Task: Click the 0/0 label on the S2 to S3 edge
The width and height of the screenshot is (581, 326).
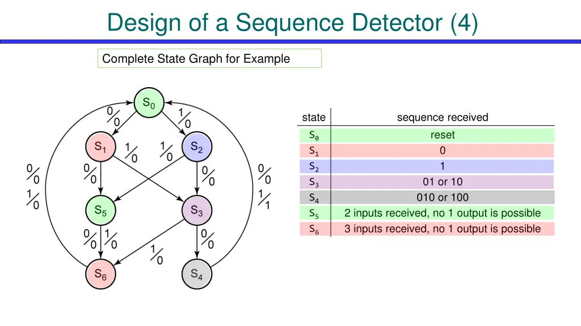Action: click(208, 176)
